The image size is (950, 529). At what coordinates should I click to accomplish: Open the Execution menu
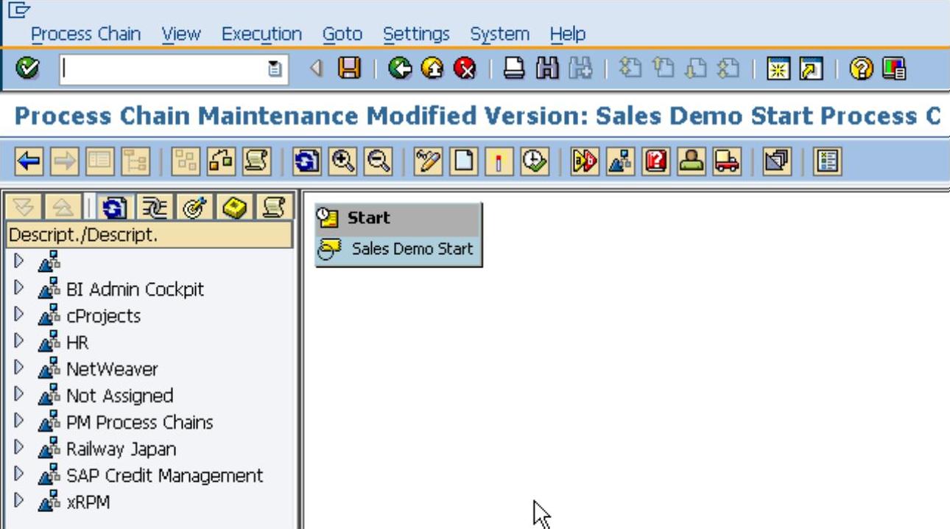pyautogui.click(x=261, y=35)
